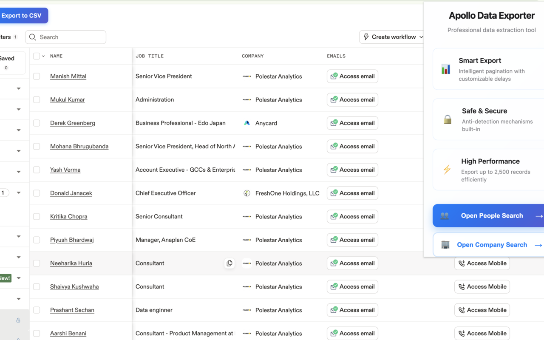544x340 pixels.
Task: Click Access email for Donald Janacek
Action: point(352,193)
